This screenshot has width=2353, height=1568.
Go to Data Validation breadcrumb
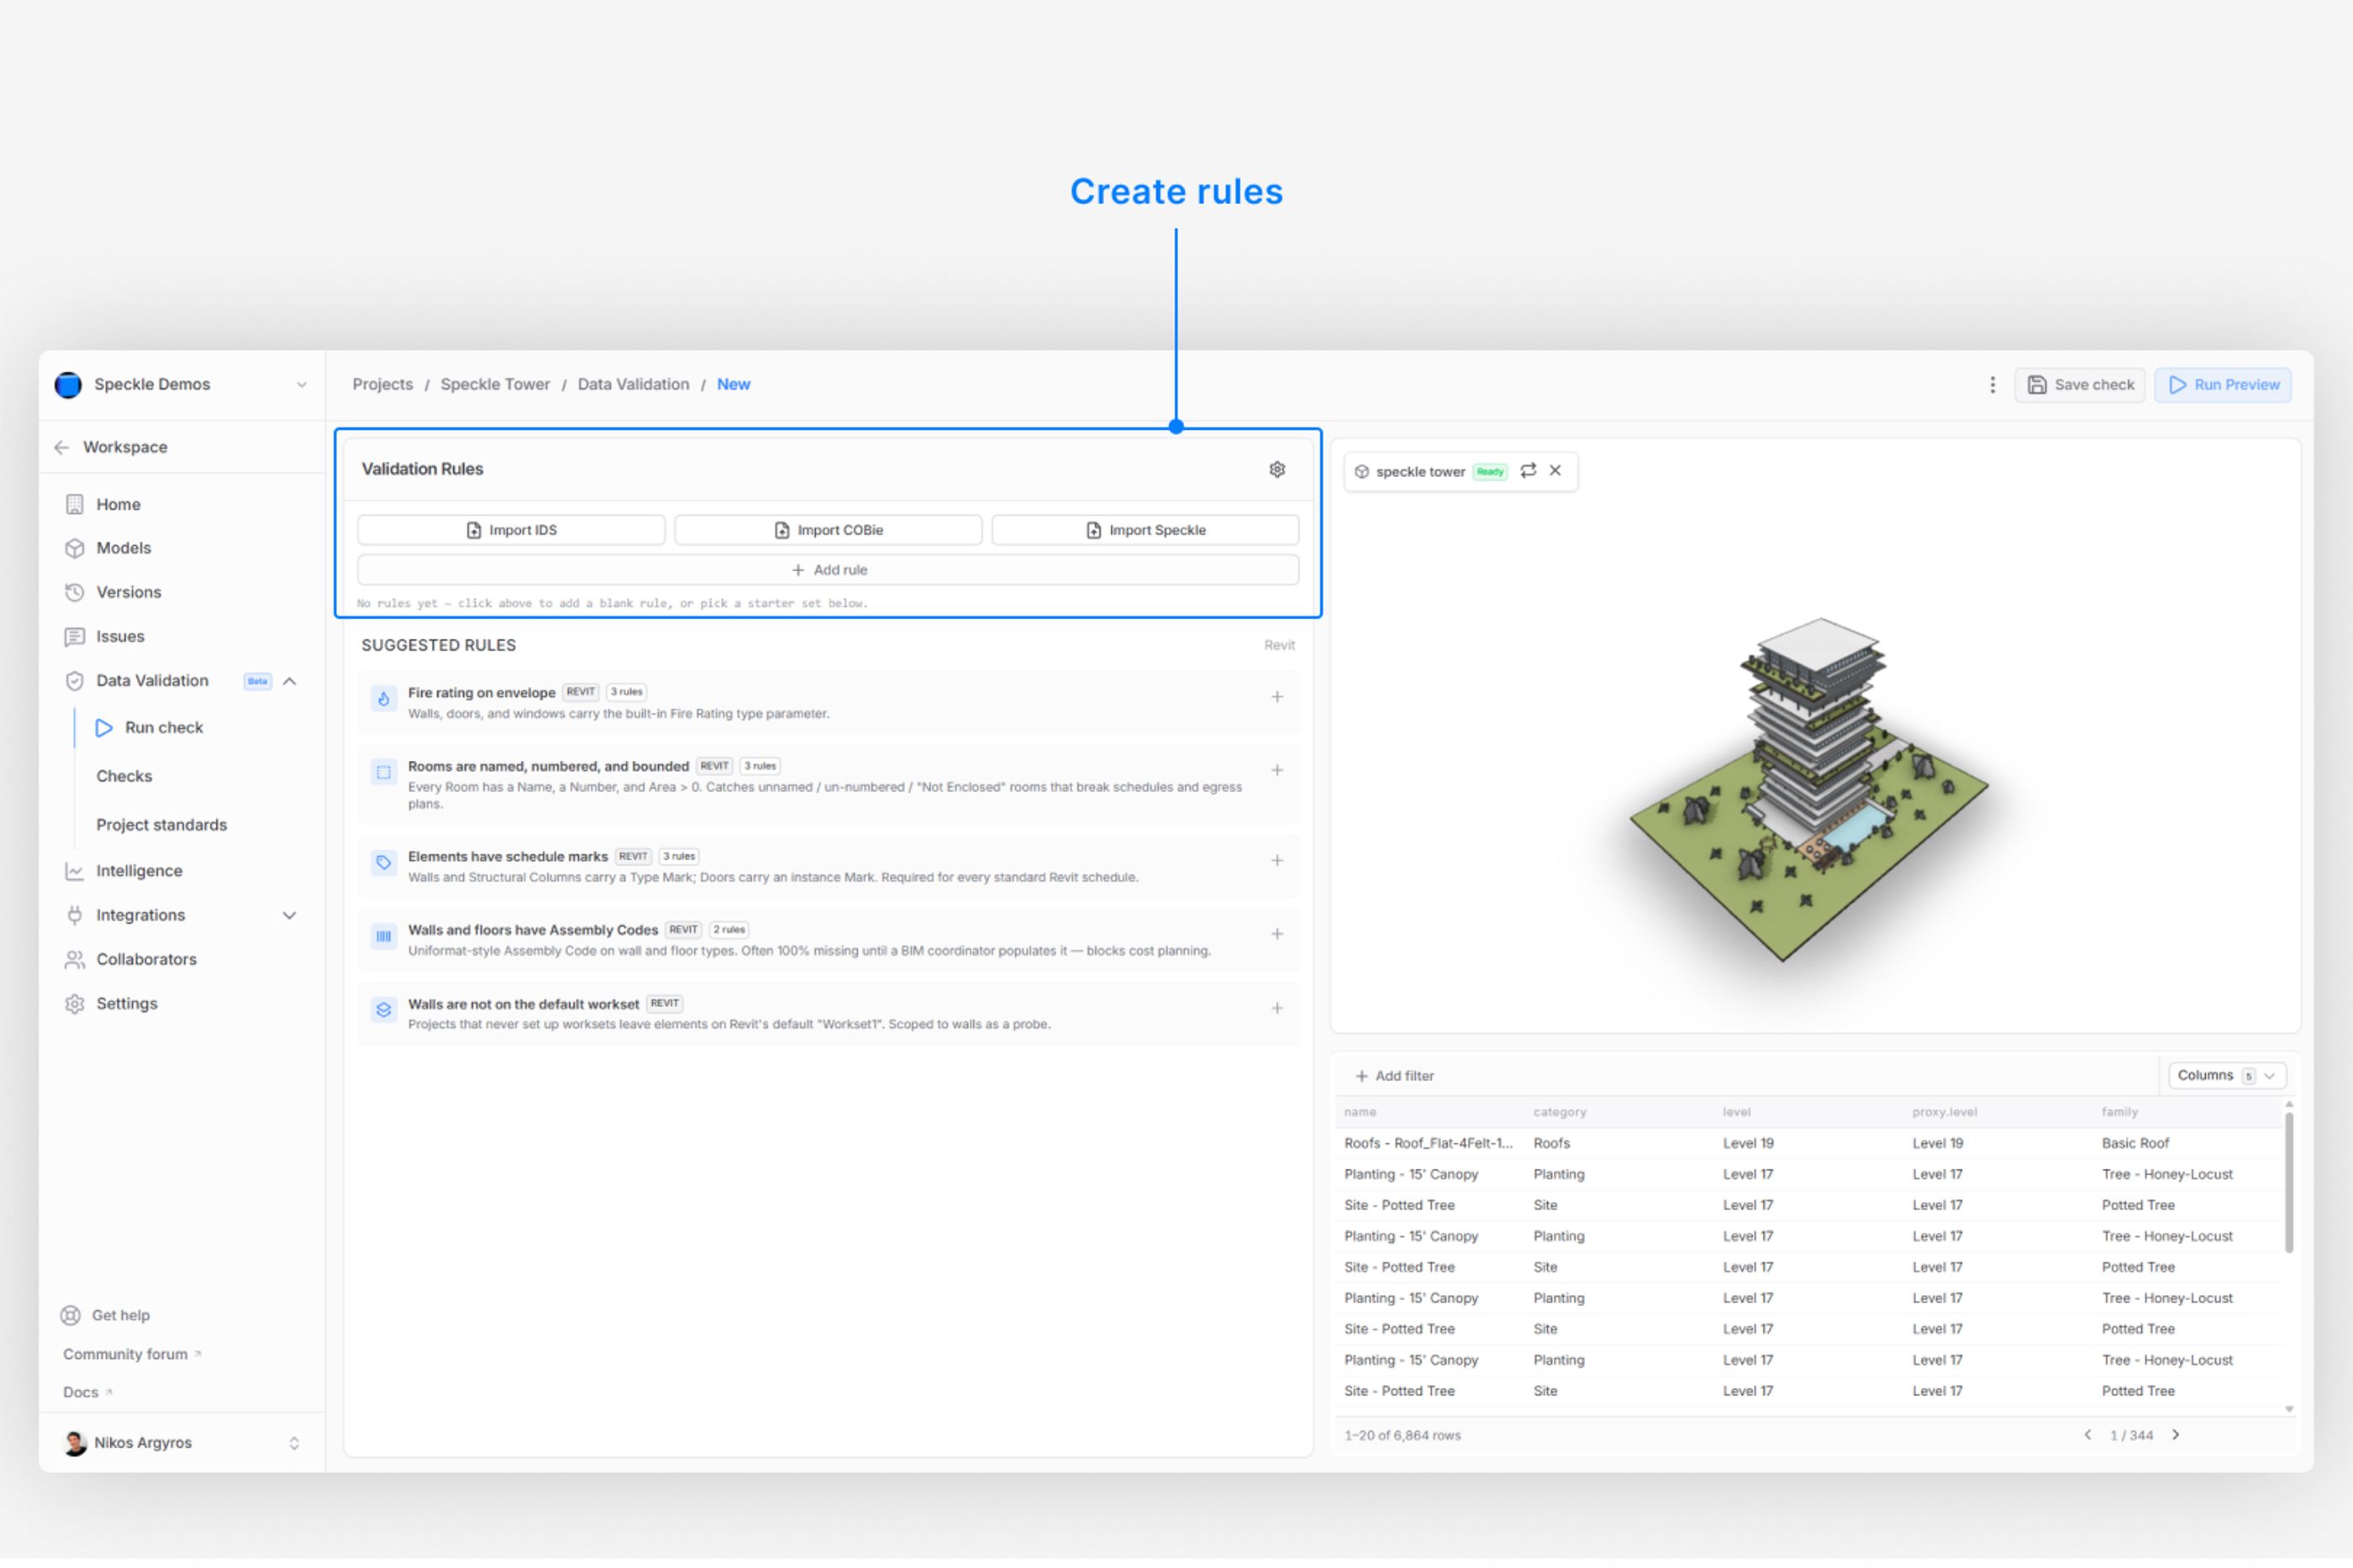coord(634,385)
